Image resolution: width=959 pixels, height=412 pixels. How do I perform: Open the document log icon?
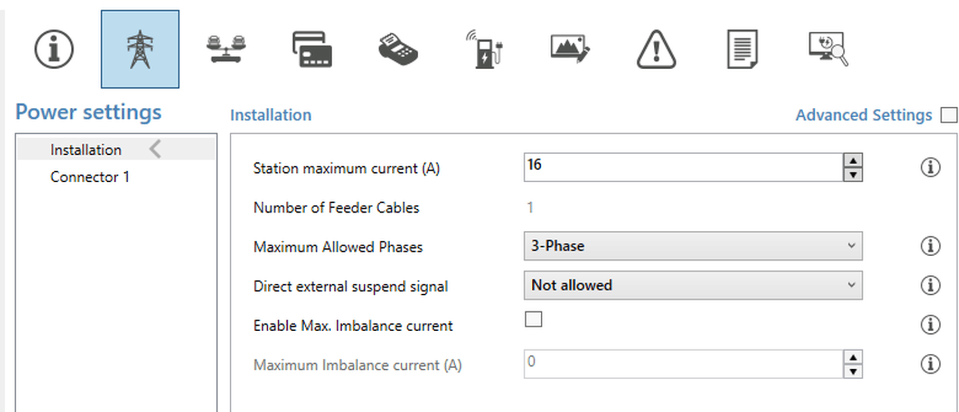pos(742,49)
